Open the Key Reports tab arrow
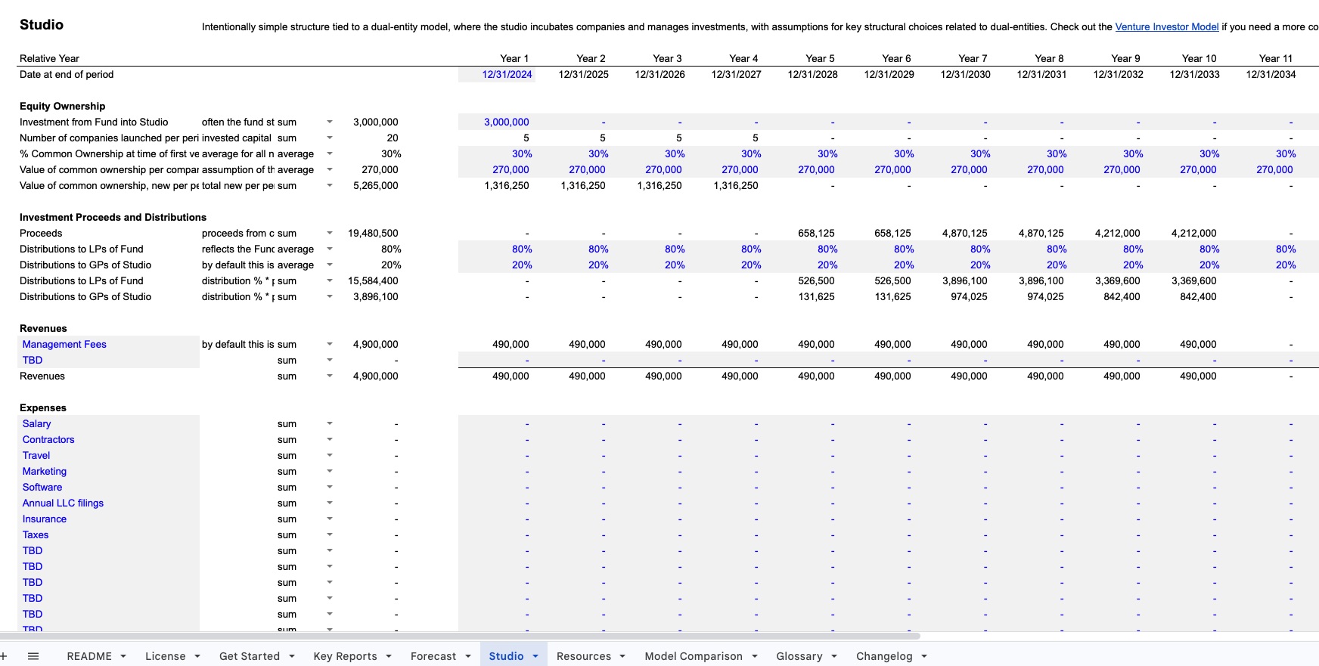1319x666 pixels. (x=389, y=656)
